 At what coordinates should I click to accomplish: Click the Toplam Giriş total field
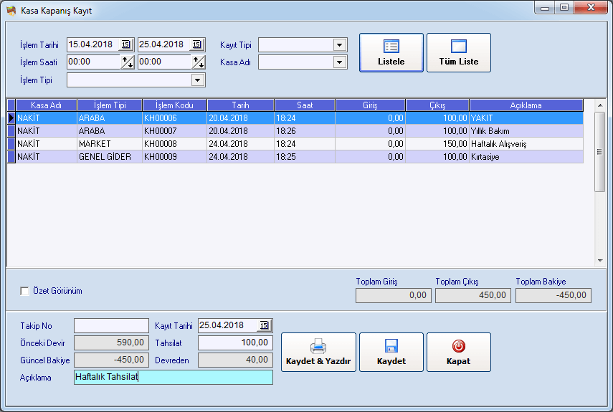click(394, 296)
